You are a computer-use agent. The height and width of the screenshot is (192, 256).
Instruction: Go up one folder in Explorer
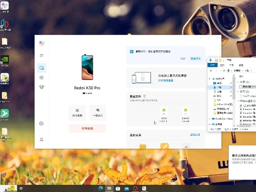click(x=224, y=71)
